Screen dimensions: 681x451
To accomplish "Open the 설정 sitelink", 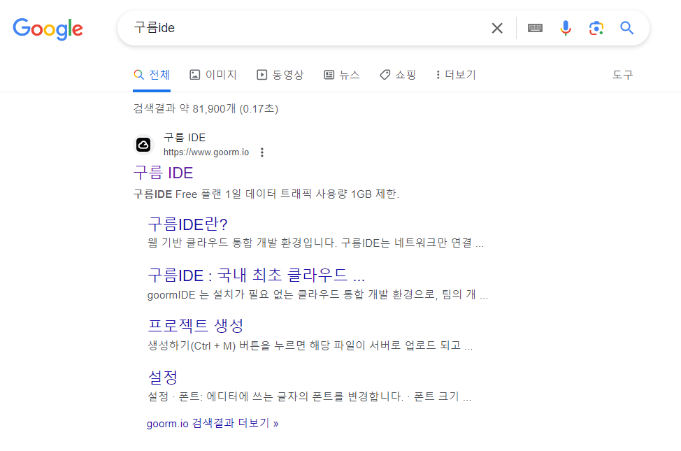I will (x=162, y=377).
